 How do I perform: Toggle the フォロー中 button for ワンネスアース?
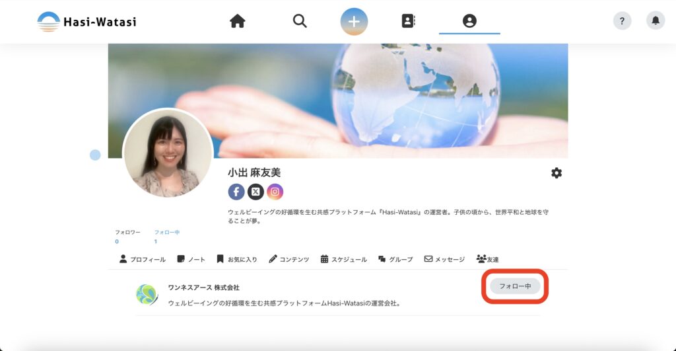pyautogui.click(x=515, y=286)
